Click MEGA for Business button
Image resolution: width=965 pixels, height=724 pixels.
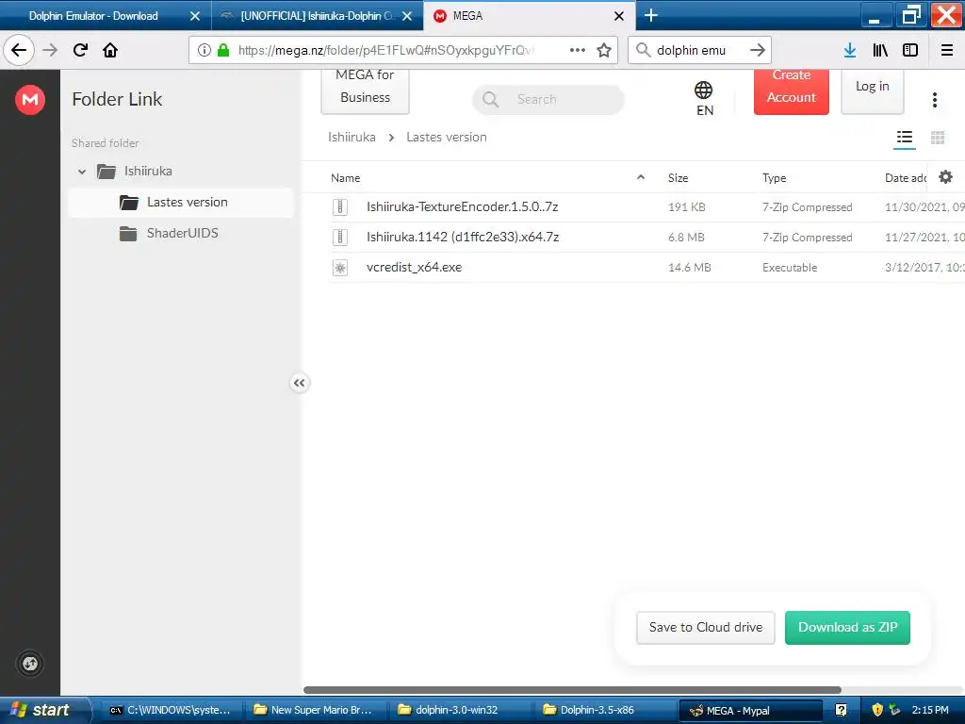[365, 90]
